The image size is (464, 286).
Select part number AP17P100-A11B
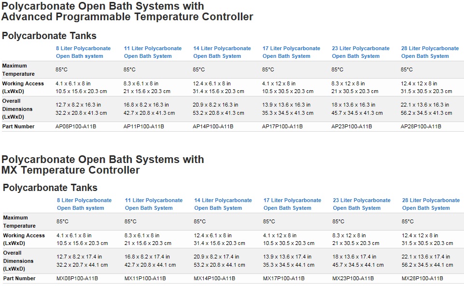tap(282, 126)
